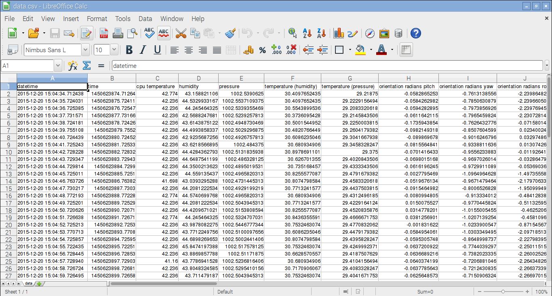Click the Clone Formatting paintbrush

click(x=230, y=34)
